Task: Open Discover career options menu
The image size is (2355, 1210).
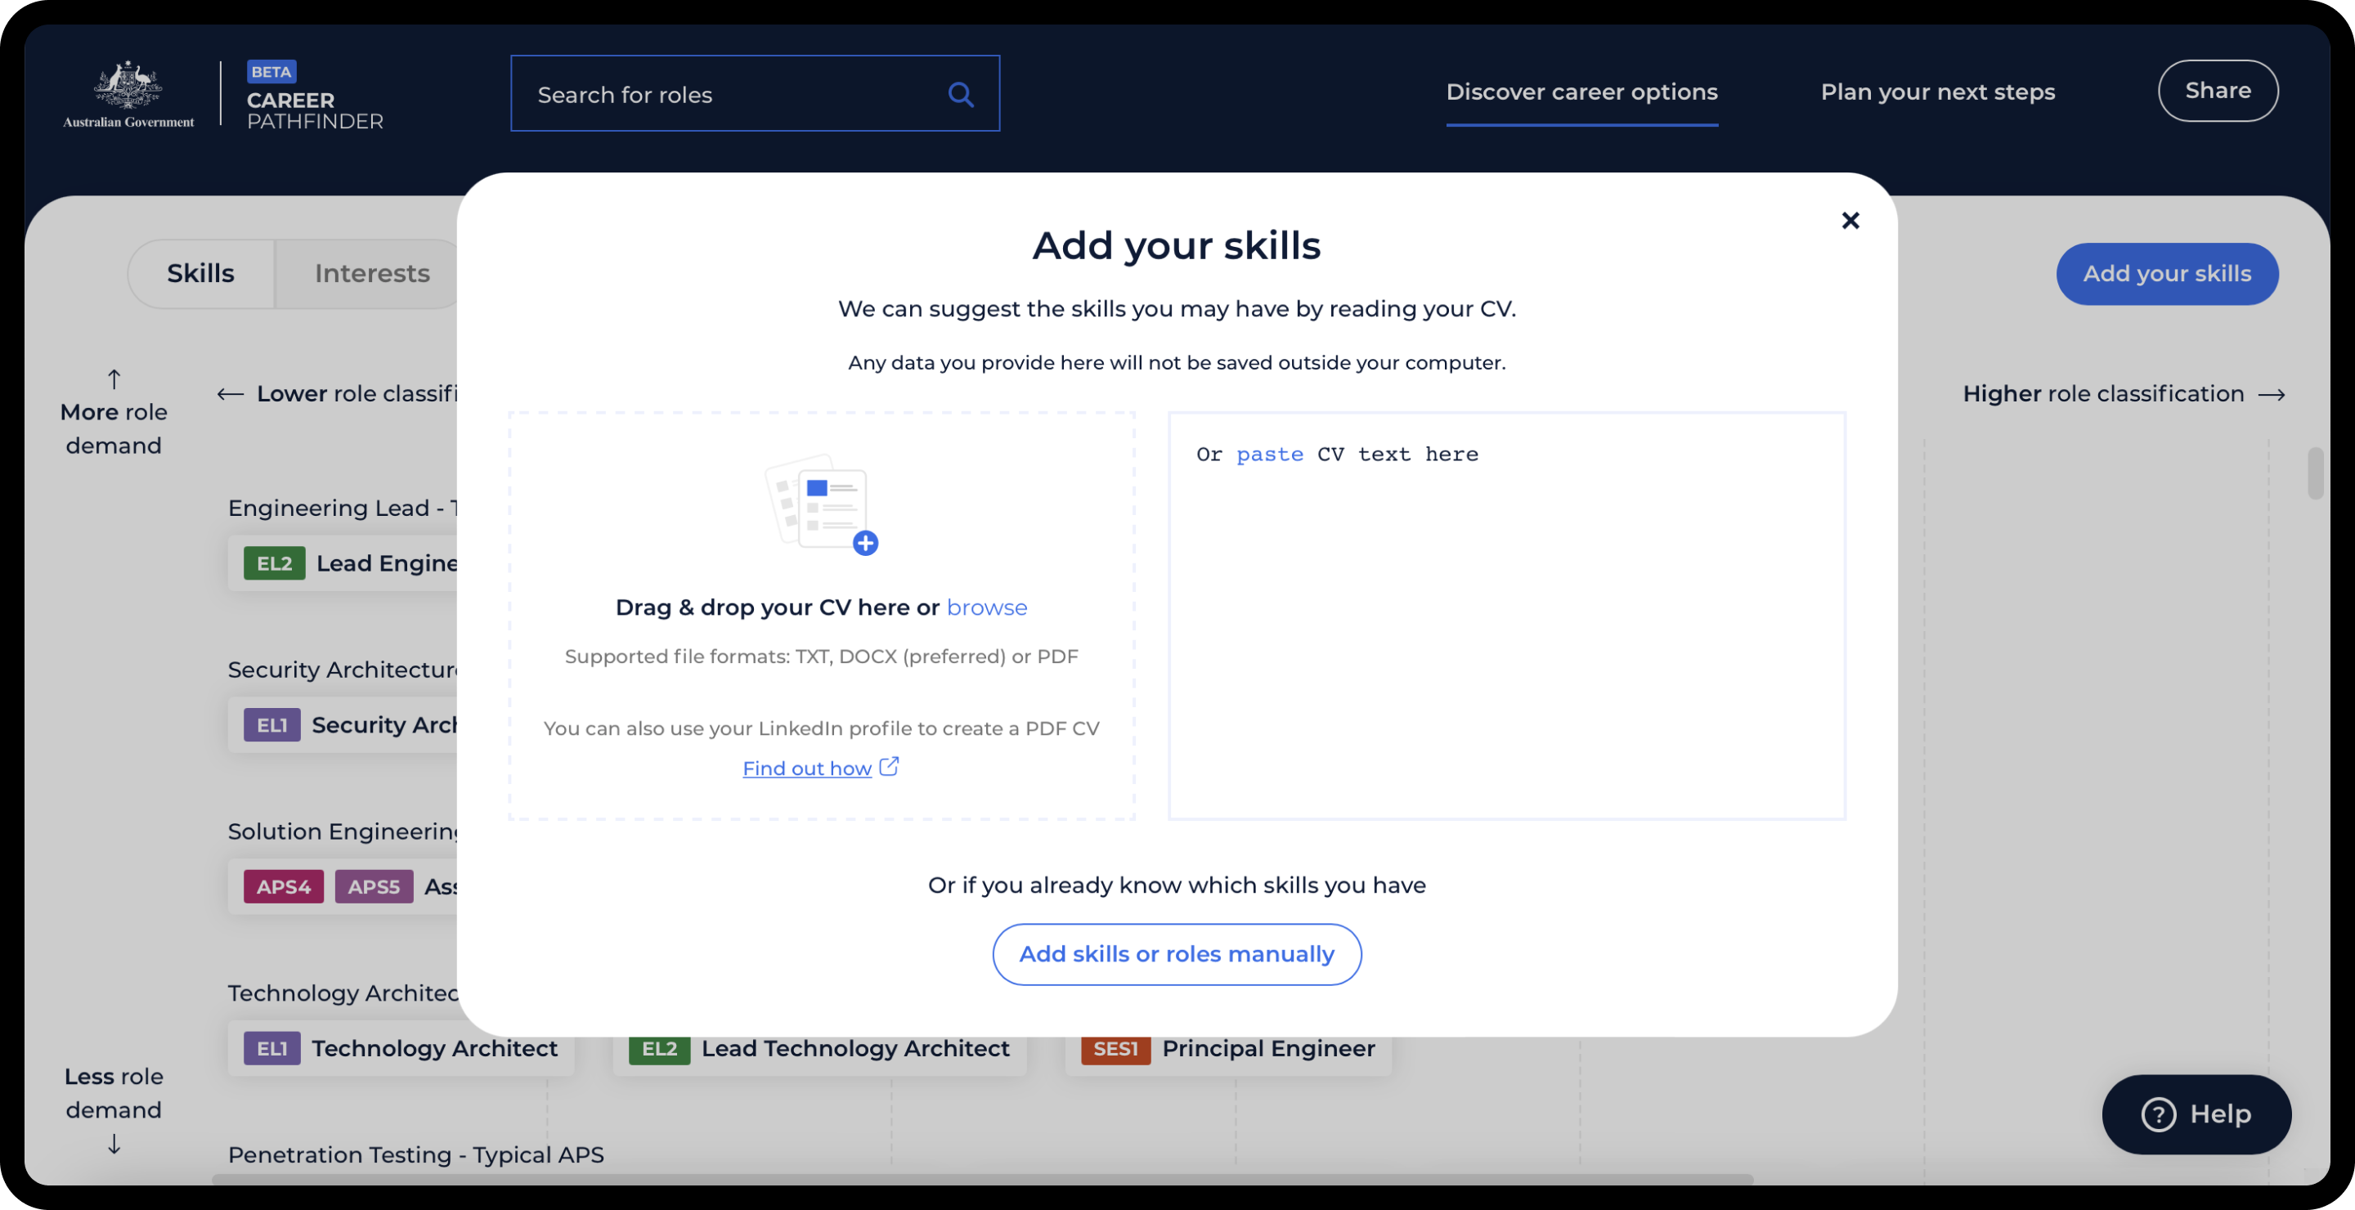Action: click(1581, 92)
